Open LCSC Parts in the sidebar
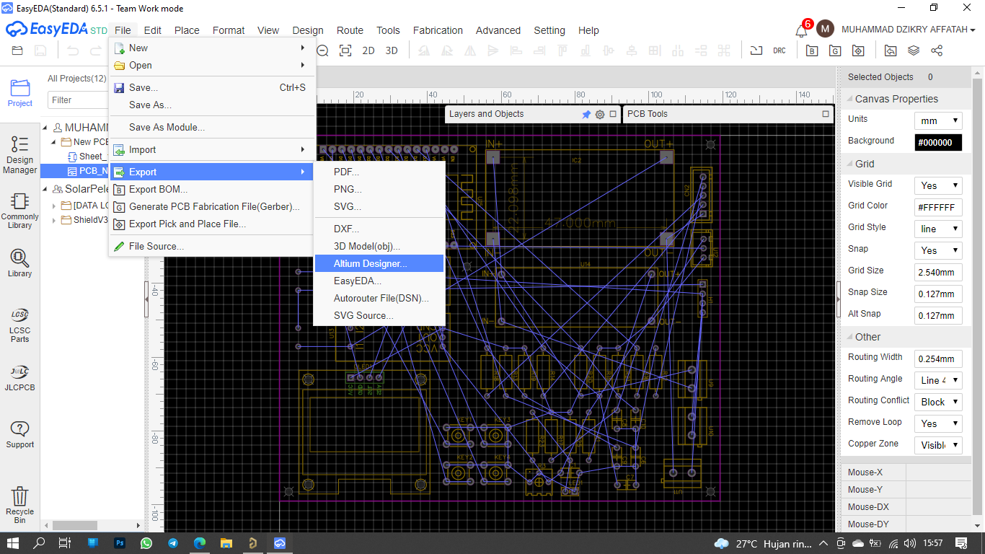This screenshot has height=554, width=985. 20,325
